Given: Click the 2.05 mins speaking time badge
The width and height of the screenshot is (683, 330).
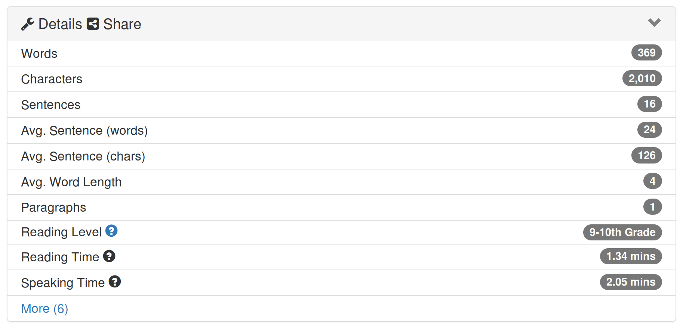Looking at the screenshot, I should click(631, 282).
